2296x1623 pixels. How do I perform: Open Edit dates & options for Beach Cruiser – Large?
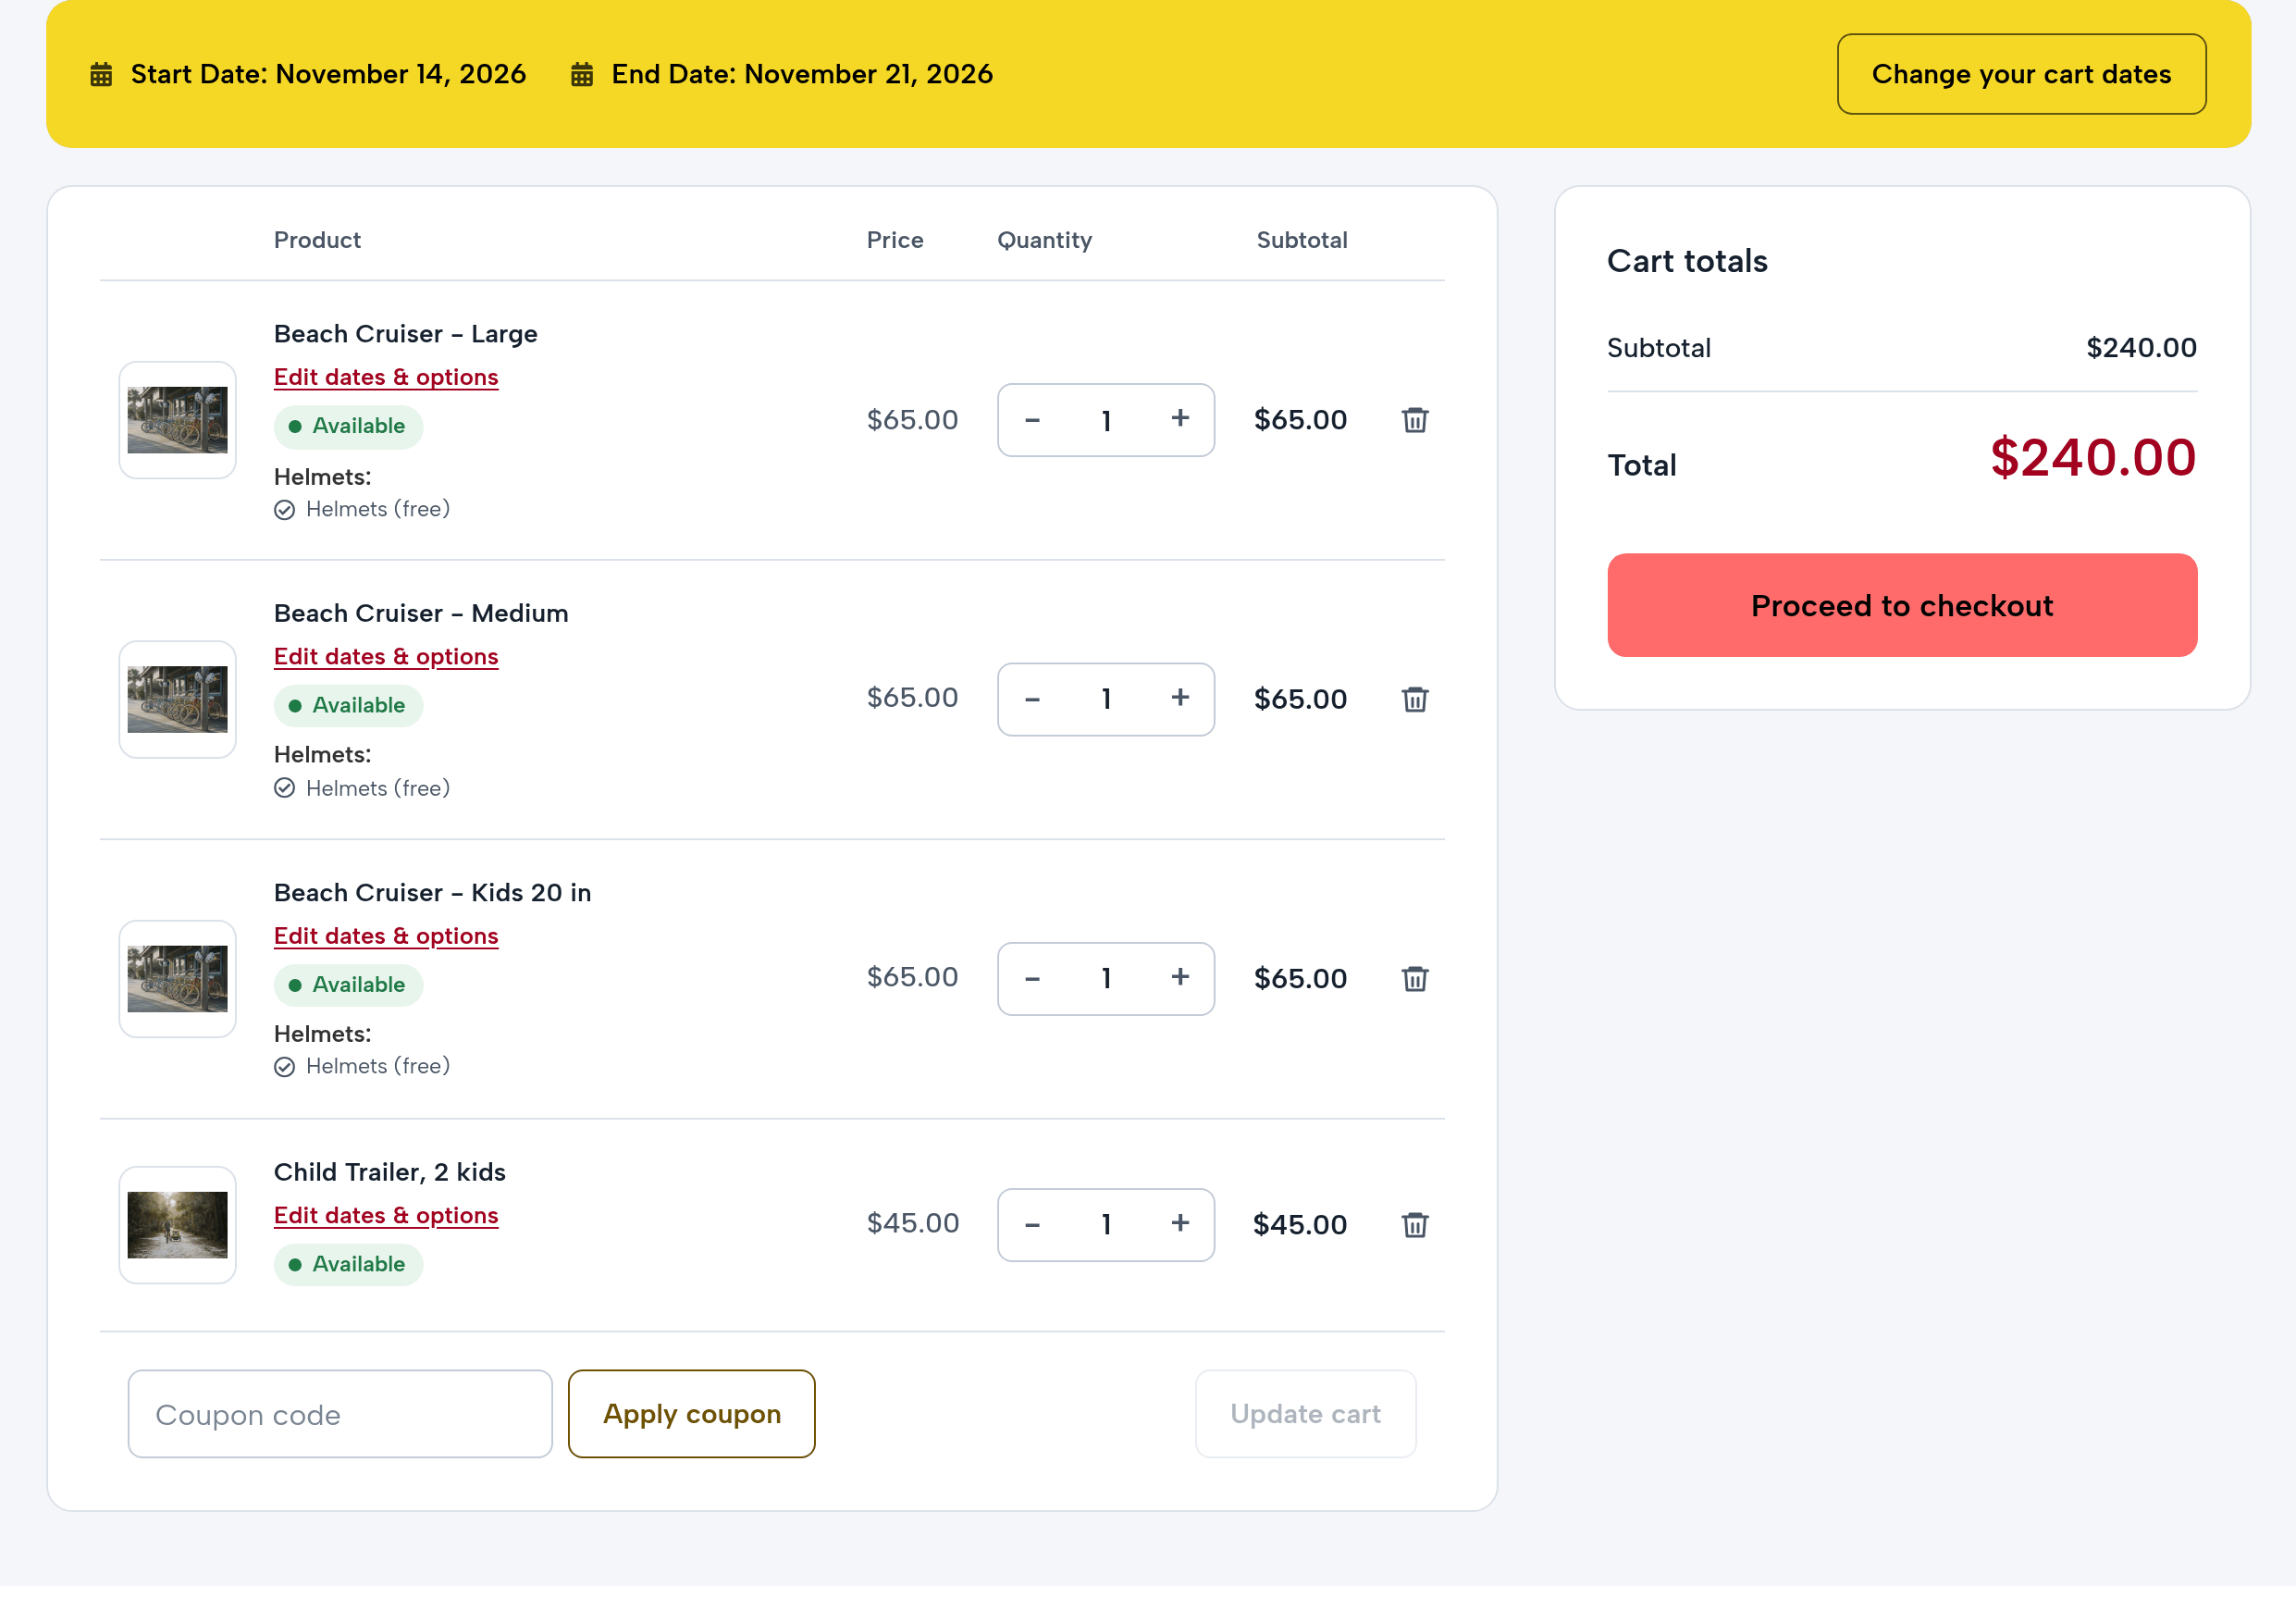pos(386,377)
